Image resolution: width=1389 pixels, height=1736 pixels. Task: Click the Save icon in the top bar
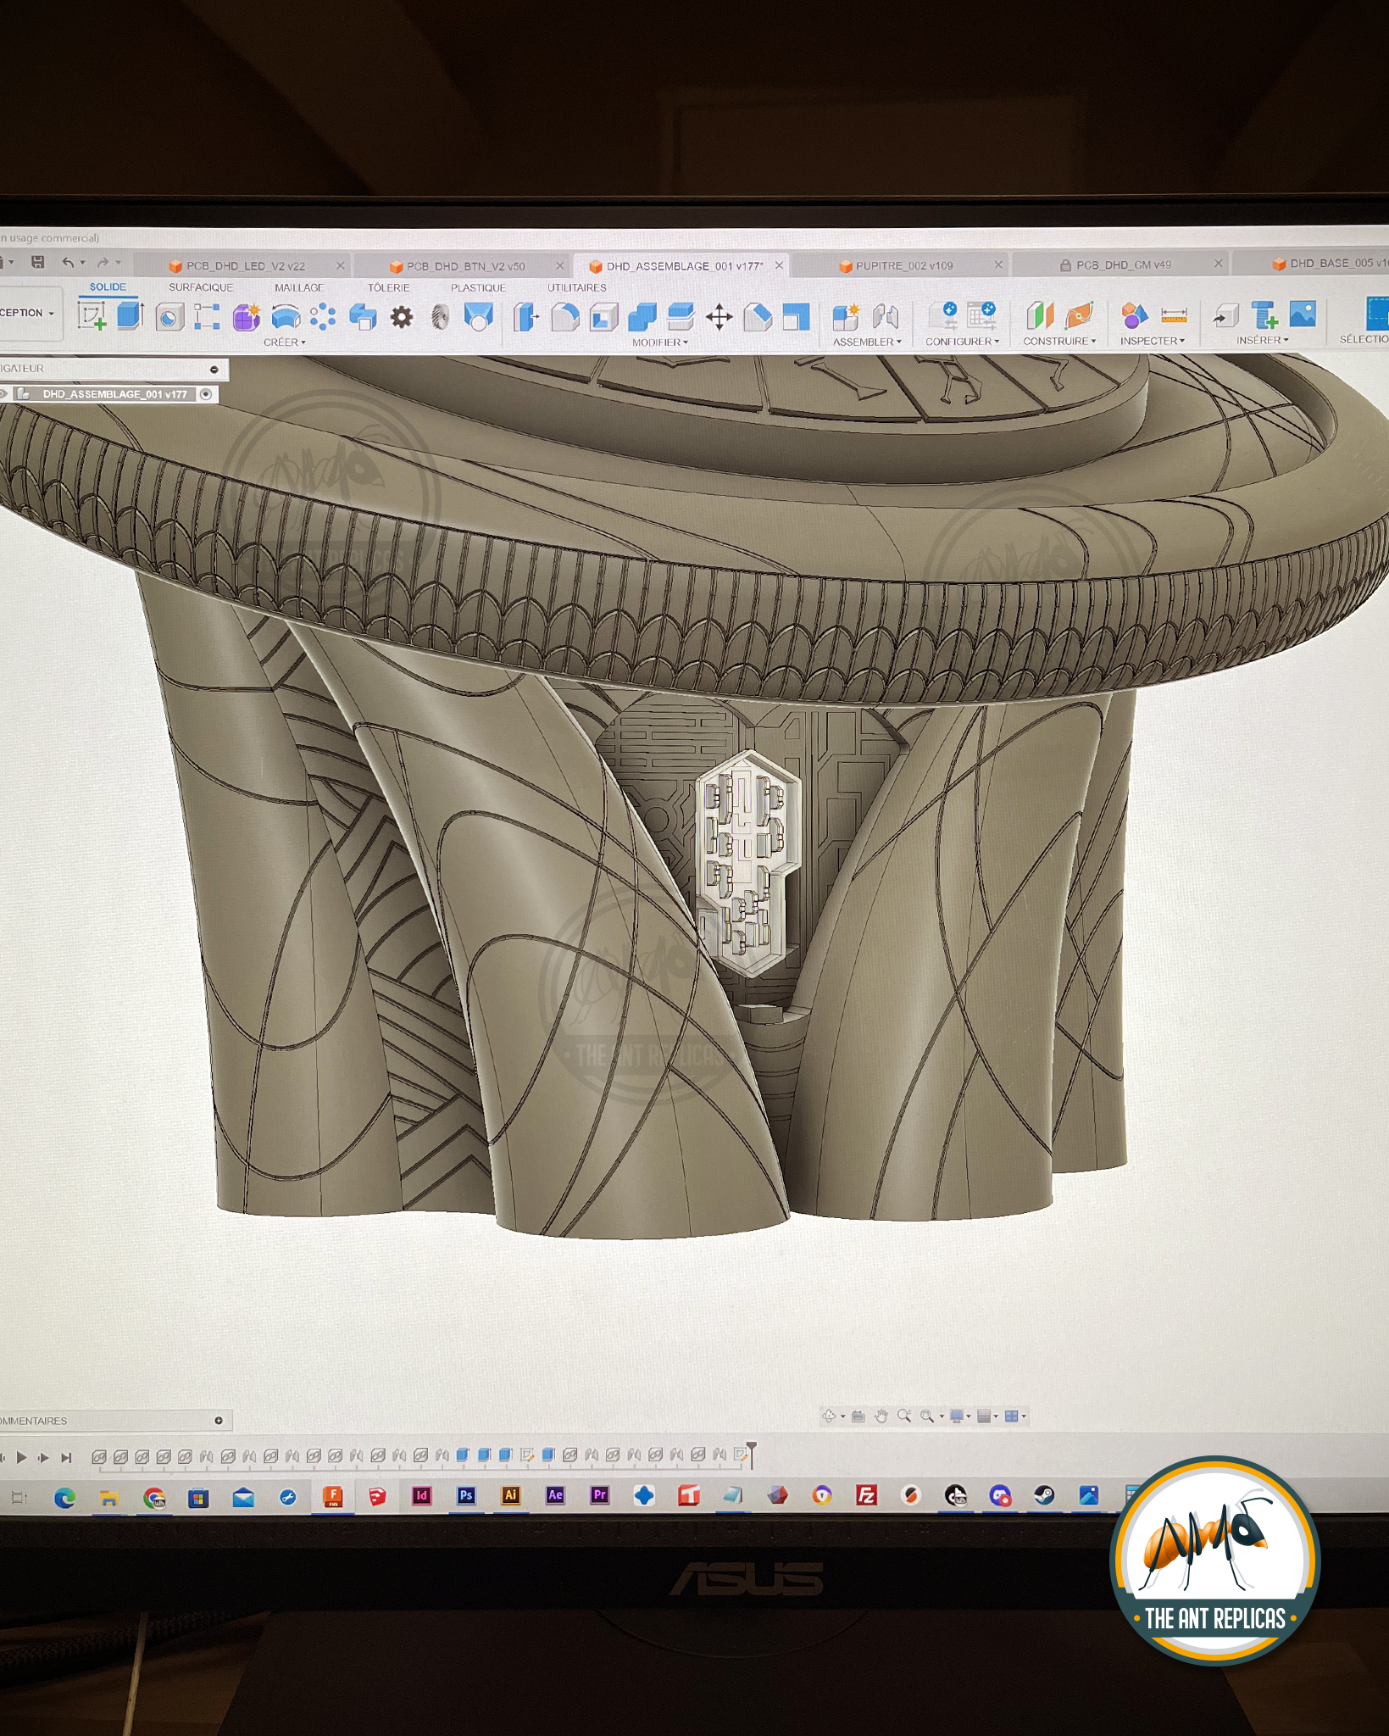38,262
